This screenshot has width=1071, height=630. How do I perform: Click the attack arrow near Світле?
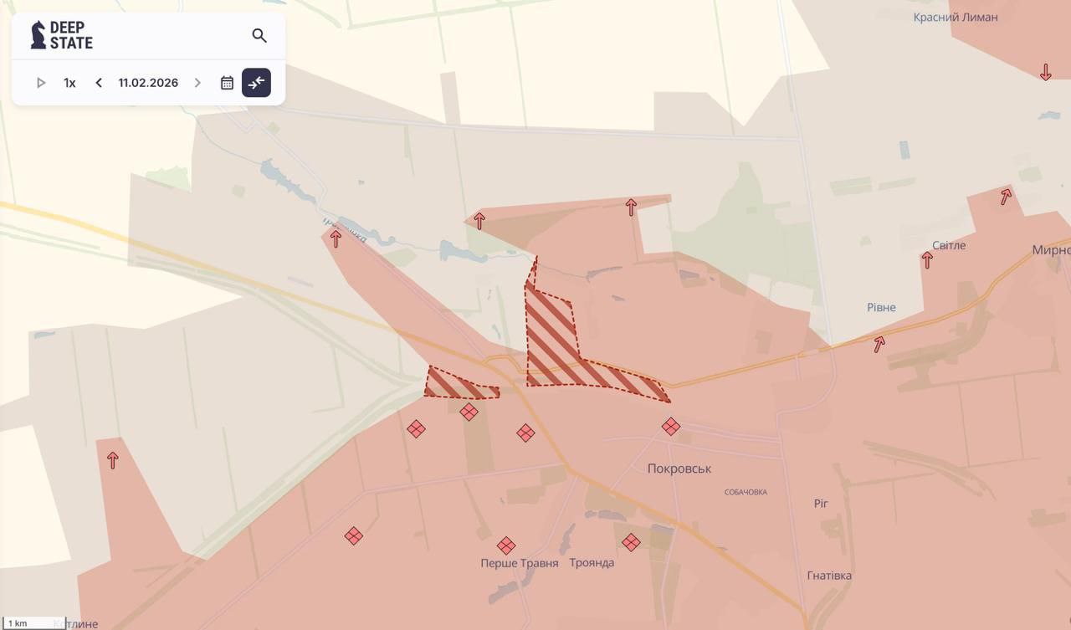point(927,260)
